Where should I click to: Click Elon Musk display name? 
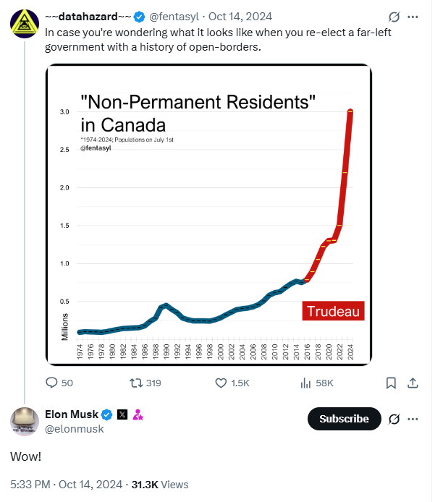click(x=72, y=414)
